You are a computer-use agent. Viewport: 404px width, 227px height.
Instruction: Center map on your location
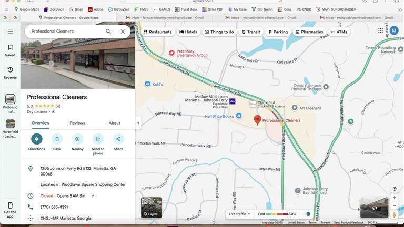tap(395, 189)
